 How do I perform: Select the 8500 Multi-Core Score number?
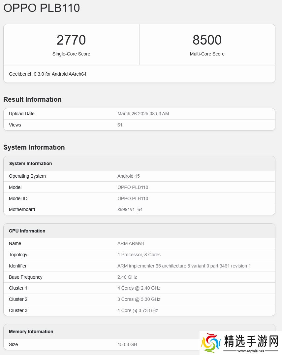click(207, 40)
